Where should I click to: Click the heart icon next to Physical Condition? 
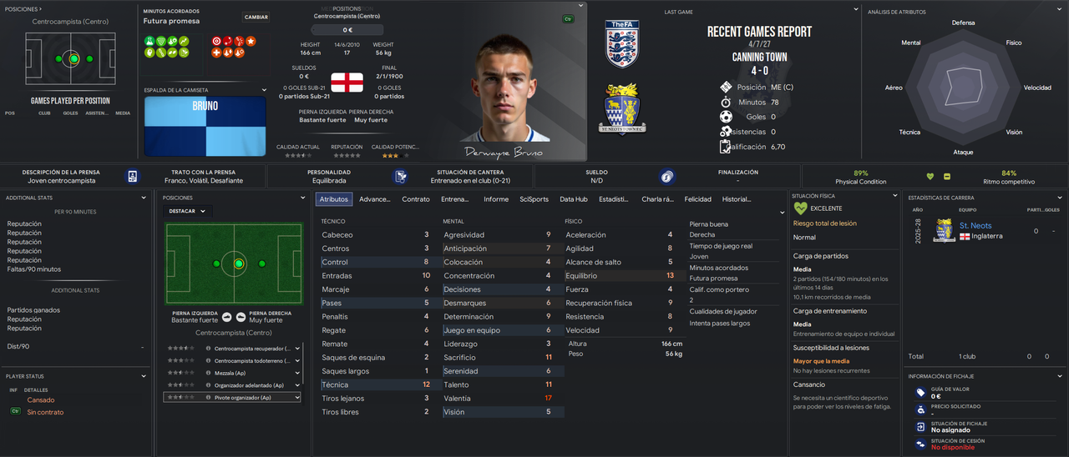[930, 176]
